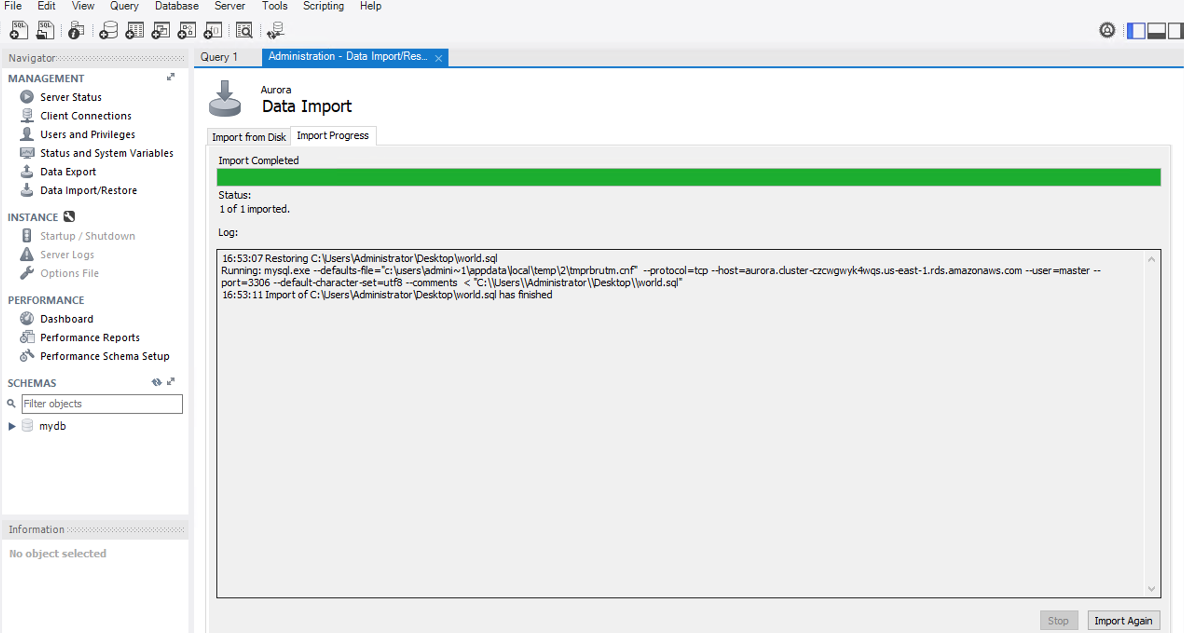
Task: Create a new SQL tab icon
Action: [x=19, y=31]
